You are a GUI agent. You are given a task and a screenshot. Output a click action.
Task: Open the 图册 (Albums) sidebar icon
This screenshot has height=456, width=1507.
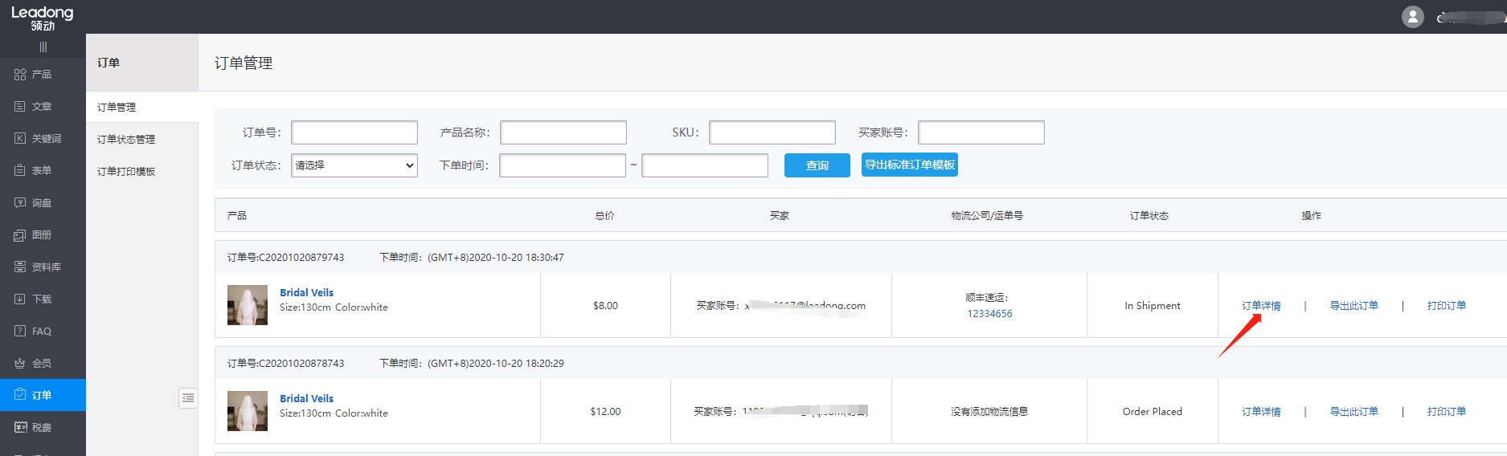(x=20, y=235)
